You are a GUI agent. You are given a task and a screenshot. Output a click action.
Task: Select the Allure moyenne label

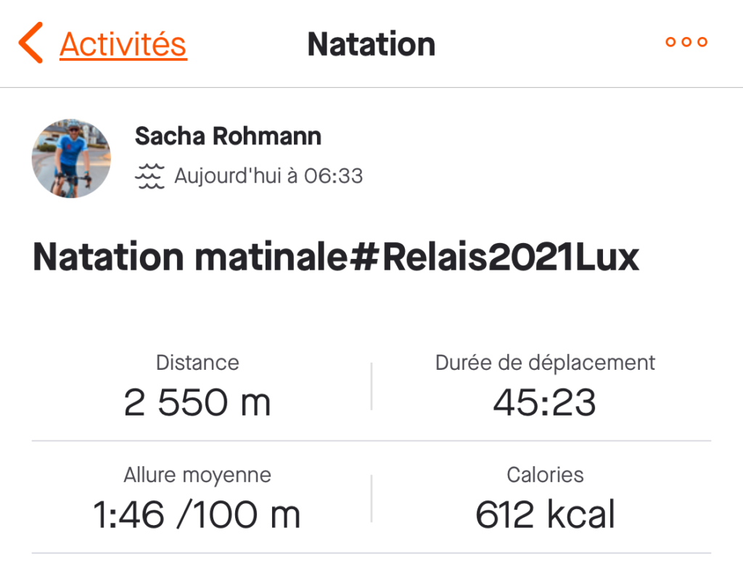click(197, 476)
